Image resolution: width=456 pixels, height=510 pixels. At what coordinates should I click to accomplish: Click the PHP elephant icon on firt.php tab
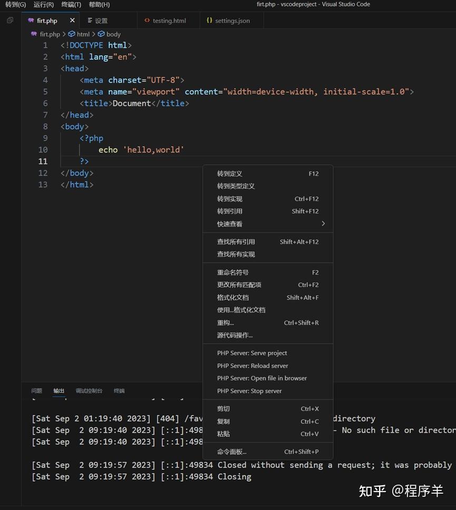[32, 21]
